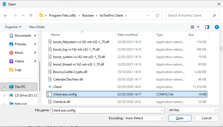Image resolution: width=223 pixels, height=127 pixels.
Task: Click the Help question mark icon
Action: [x=217, y=27]
